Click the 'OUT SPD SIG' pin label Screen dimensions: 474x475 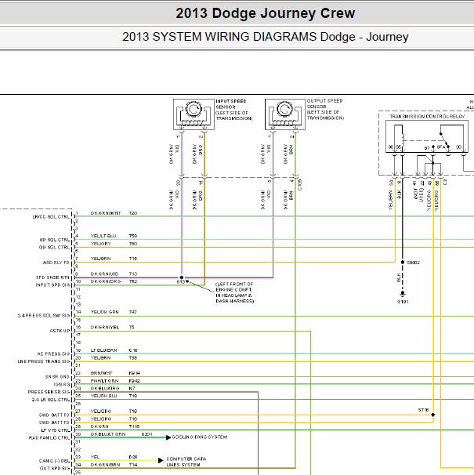click(x=55, y=468)
